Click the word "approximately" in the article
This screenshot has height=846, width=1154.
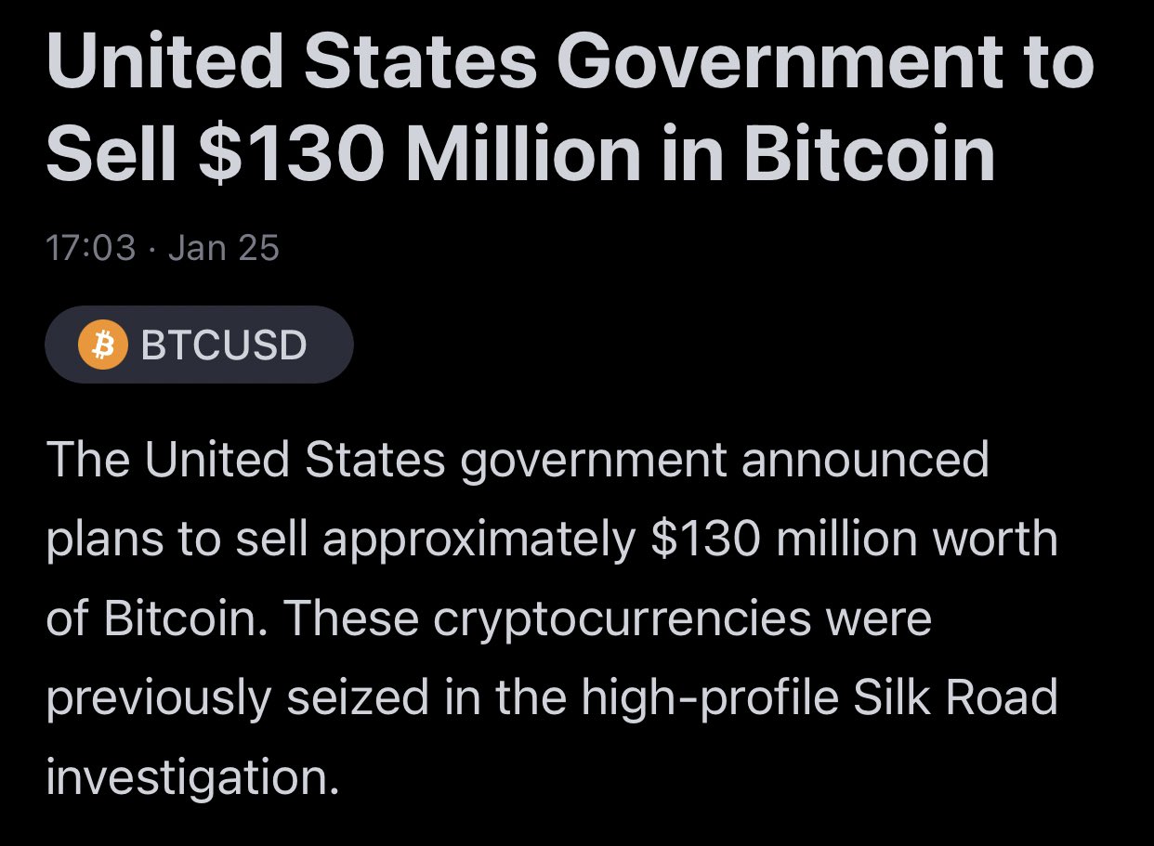click(478, 540)
